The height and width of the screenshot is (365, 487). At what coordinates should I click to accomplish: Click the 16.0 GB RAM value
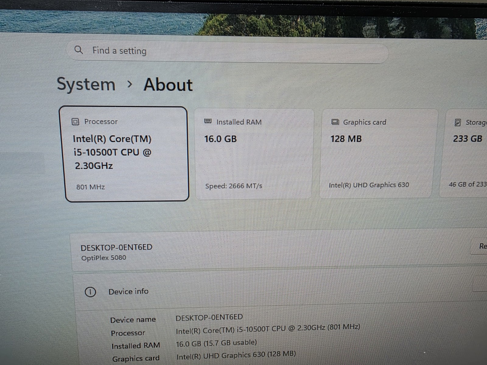tap(220, 139)
